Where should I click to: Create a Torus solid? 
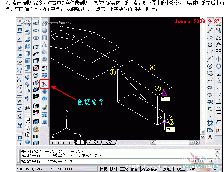[44, 59]
